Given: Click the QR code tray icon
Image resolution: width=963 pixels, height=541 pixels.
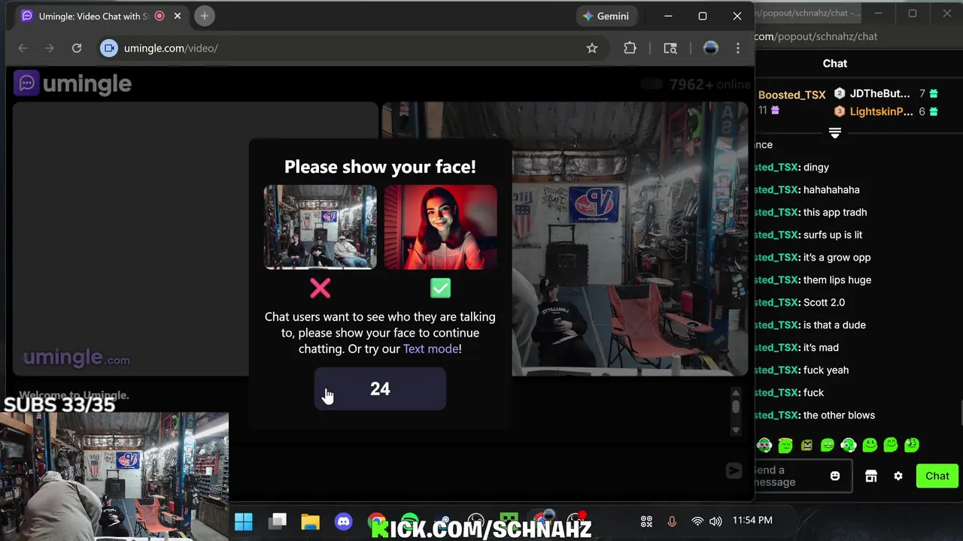Looking at the screenshot, I should pos(646,521).
